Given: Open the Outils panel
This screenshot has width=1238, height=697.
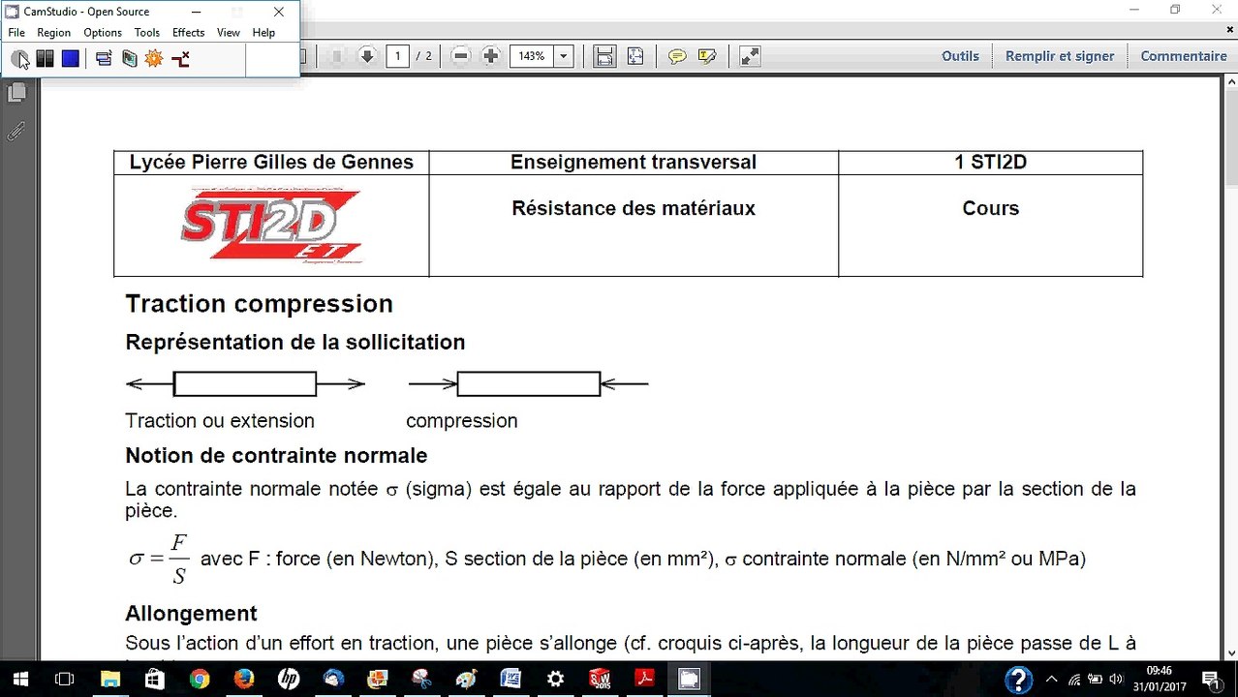Looking at the screenshot, I should coord(960,56).
